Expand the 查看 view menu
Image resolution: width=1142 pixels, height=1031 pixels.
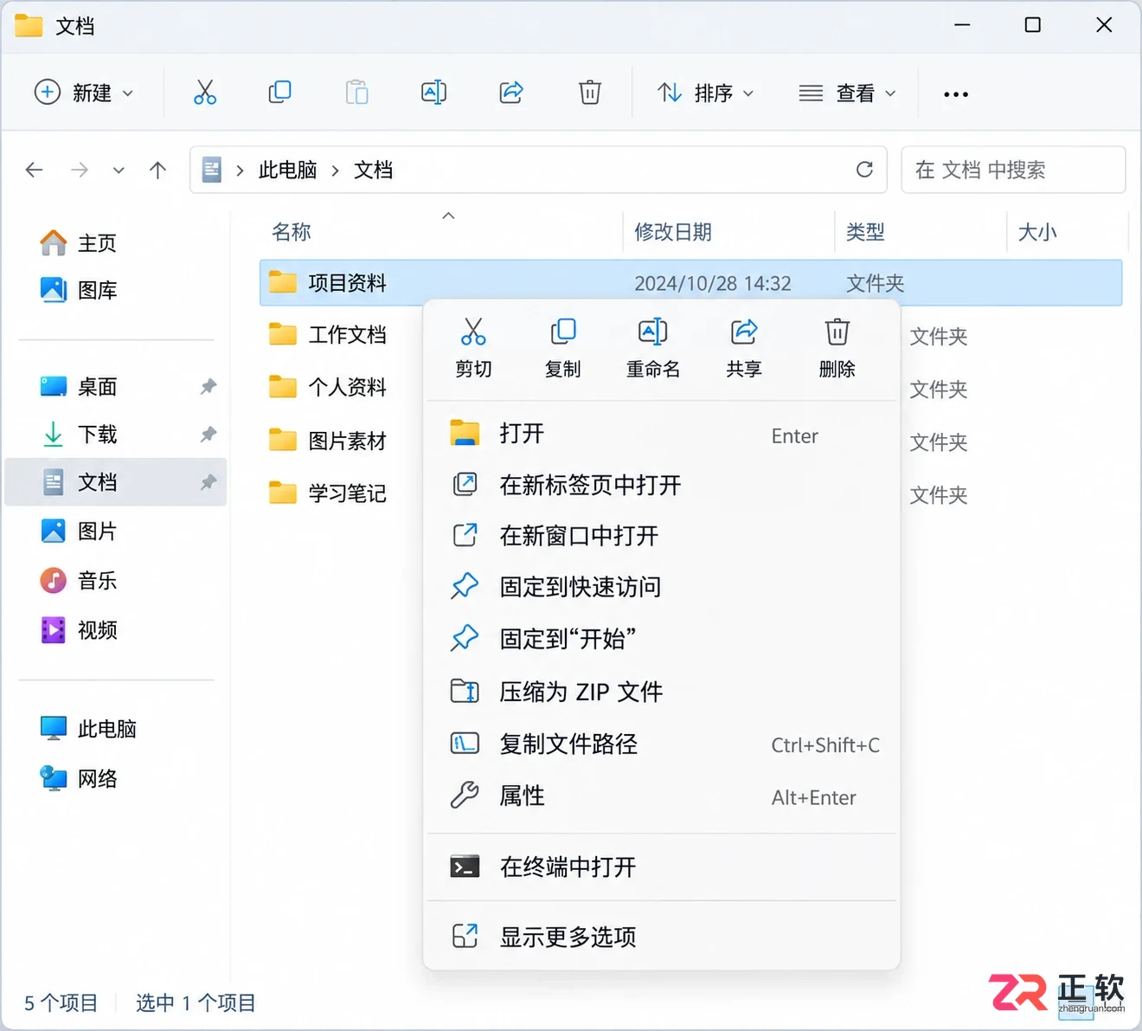[847, 93]
